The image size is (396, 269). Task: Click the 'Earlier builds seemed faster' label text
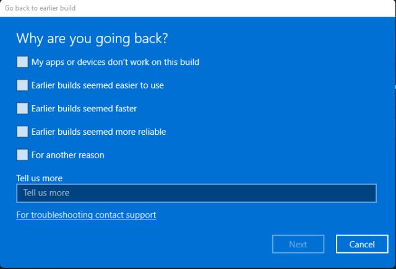pyautogui.click(x=84, y=108)
